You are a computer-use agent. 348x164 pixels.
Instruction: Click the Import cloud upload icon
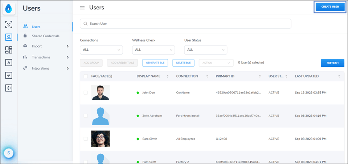click(25, 46)
